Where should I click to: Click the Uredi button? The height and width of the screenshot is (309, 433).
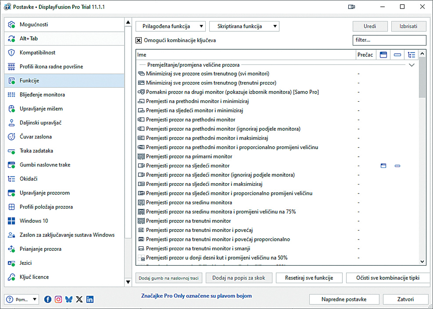(370, 26)
